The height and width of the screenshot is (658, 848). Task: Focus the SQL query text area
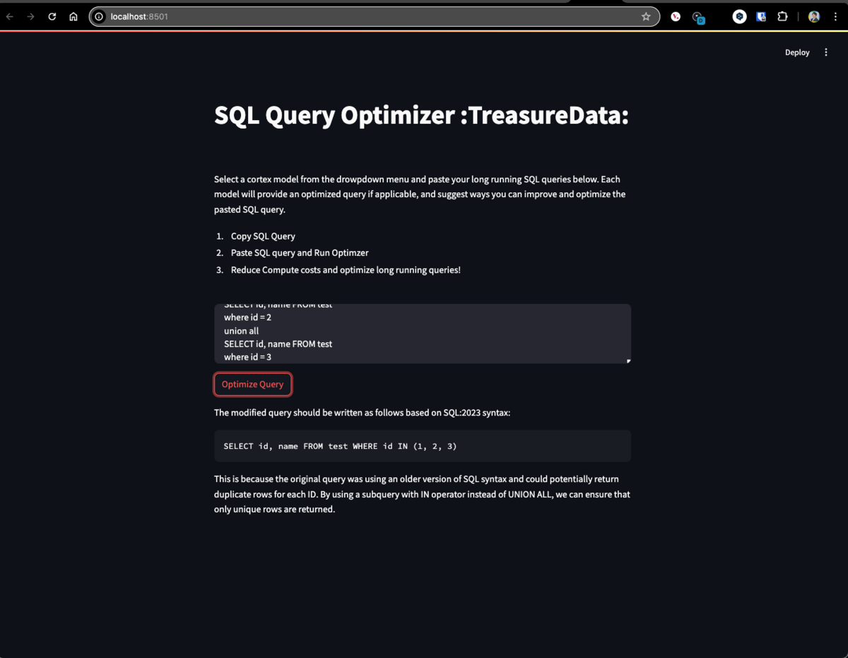(x=423, y=334)
